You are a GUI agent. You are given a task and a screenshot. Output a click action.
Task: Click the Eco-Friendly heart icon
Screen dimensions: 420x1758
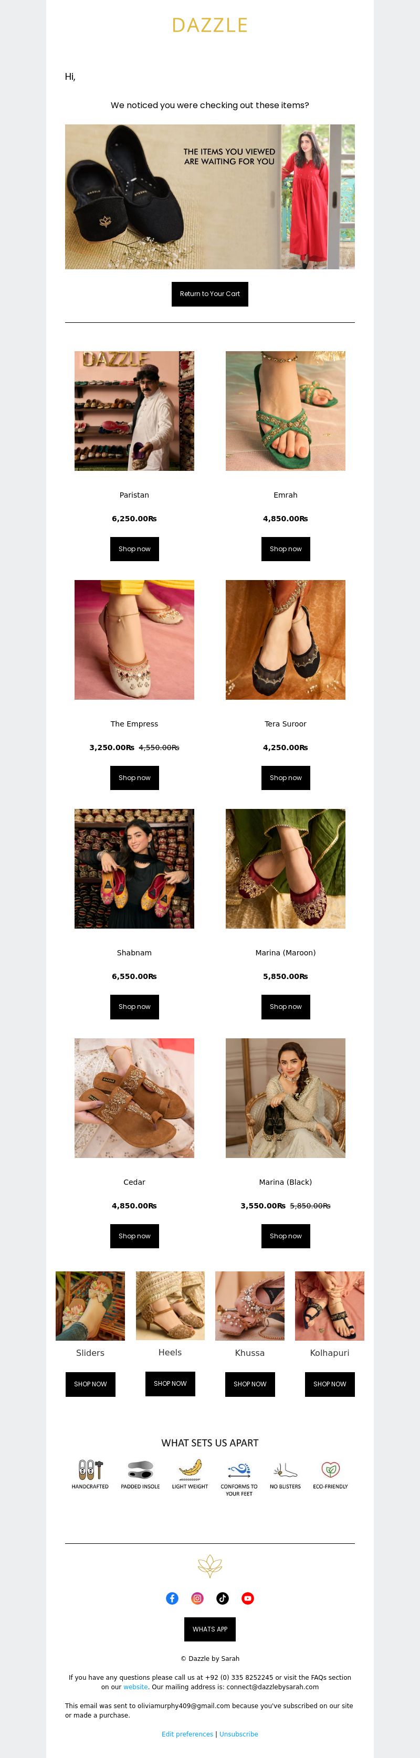pos(331,1469)
